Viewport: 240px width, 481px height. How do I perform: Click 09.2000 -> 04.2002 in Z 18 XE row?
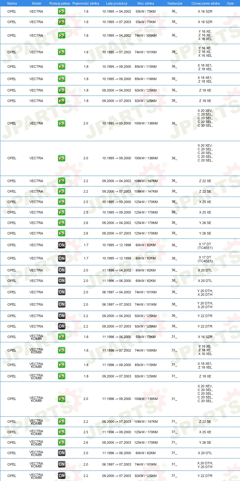(x=117, y=90)
